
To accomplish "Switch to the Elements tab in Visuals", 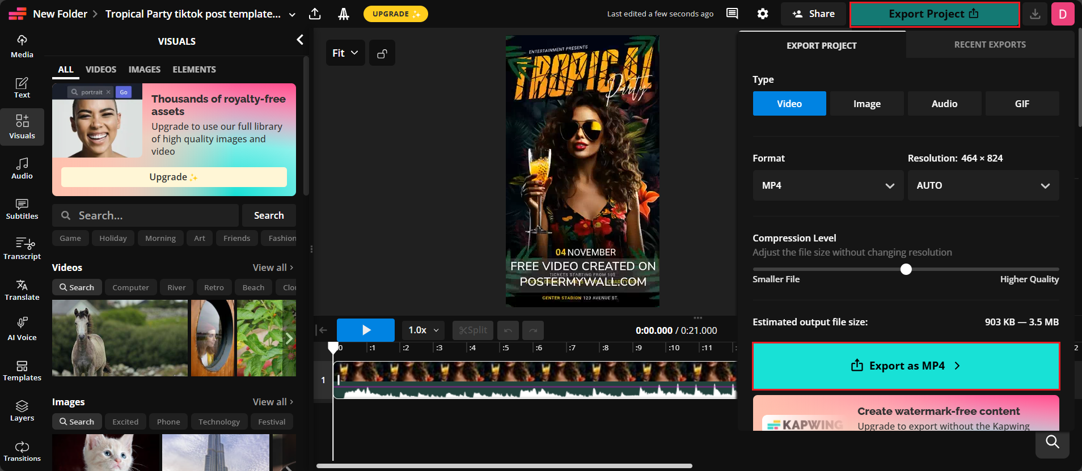I will pyautogui.click(x=194, y=70).
